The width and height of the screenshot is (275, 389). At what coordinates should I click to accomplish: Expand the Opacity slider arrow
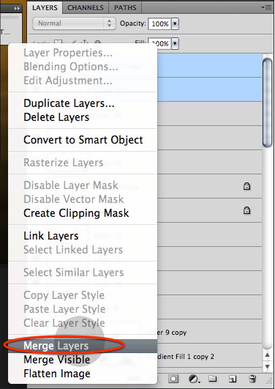175,24
